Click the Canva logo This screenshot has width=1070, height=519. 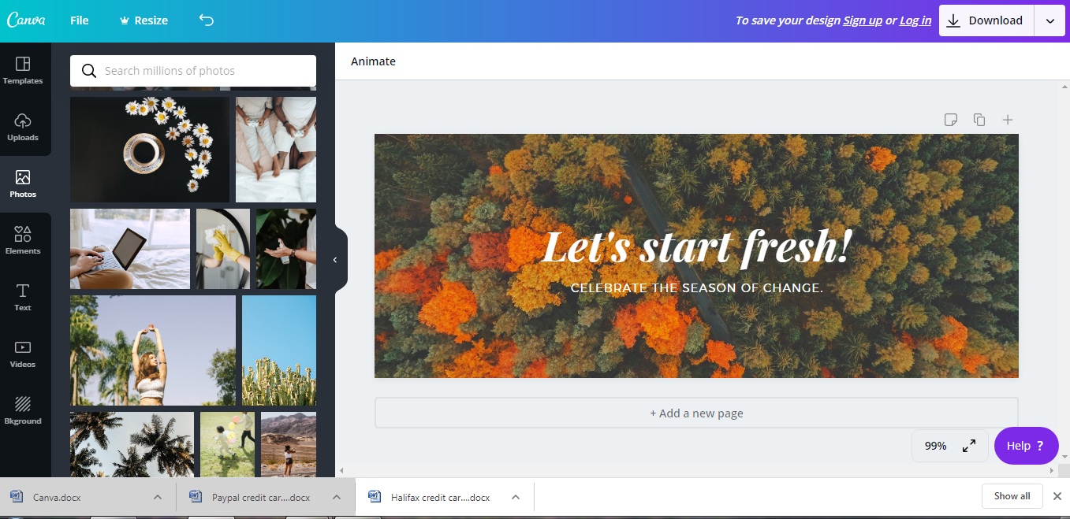[x=26, y=20]
